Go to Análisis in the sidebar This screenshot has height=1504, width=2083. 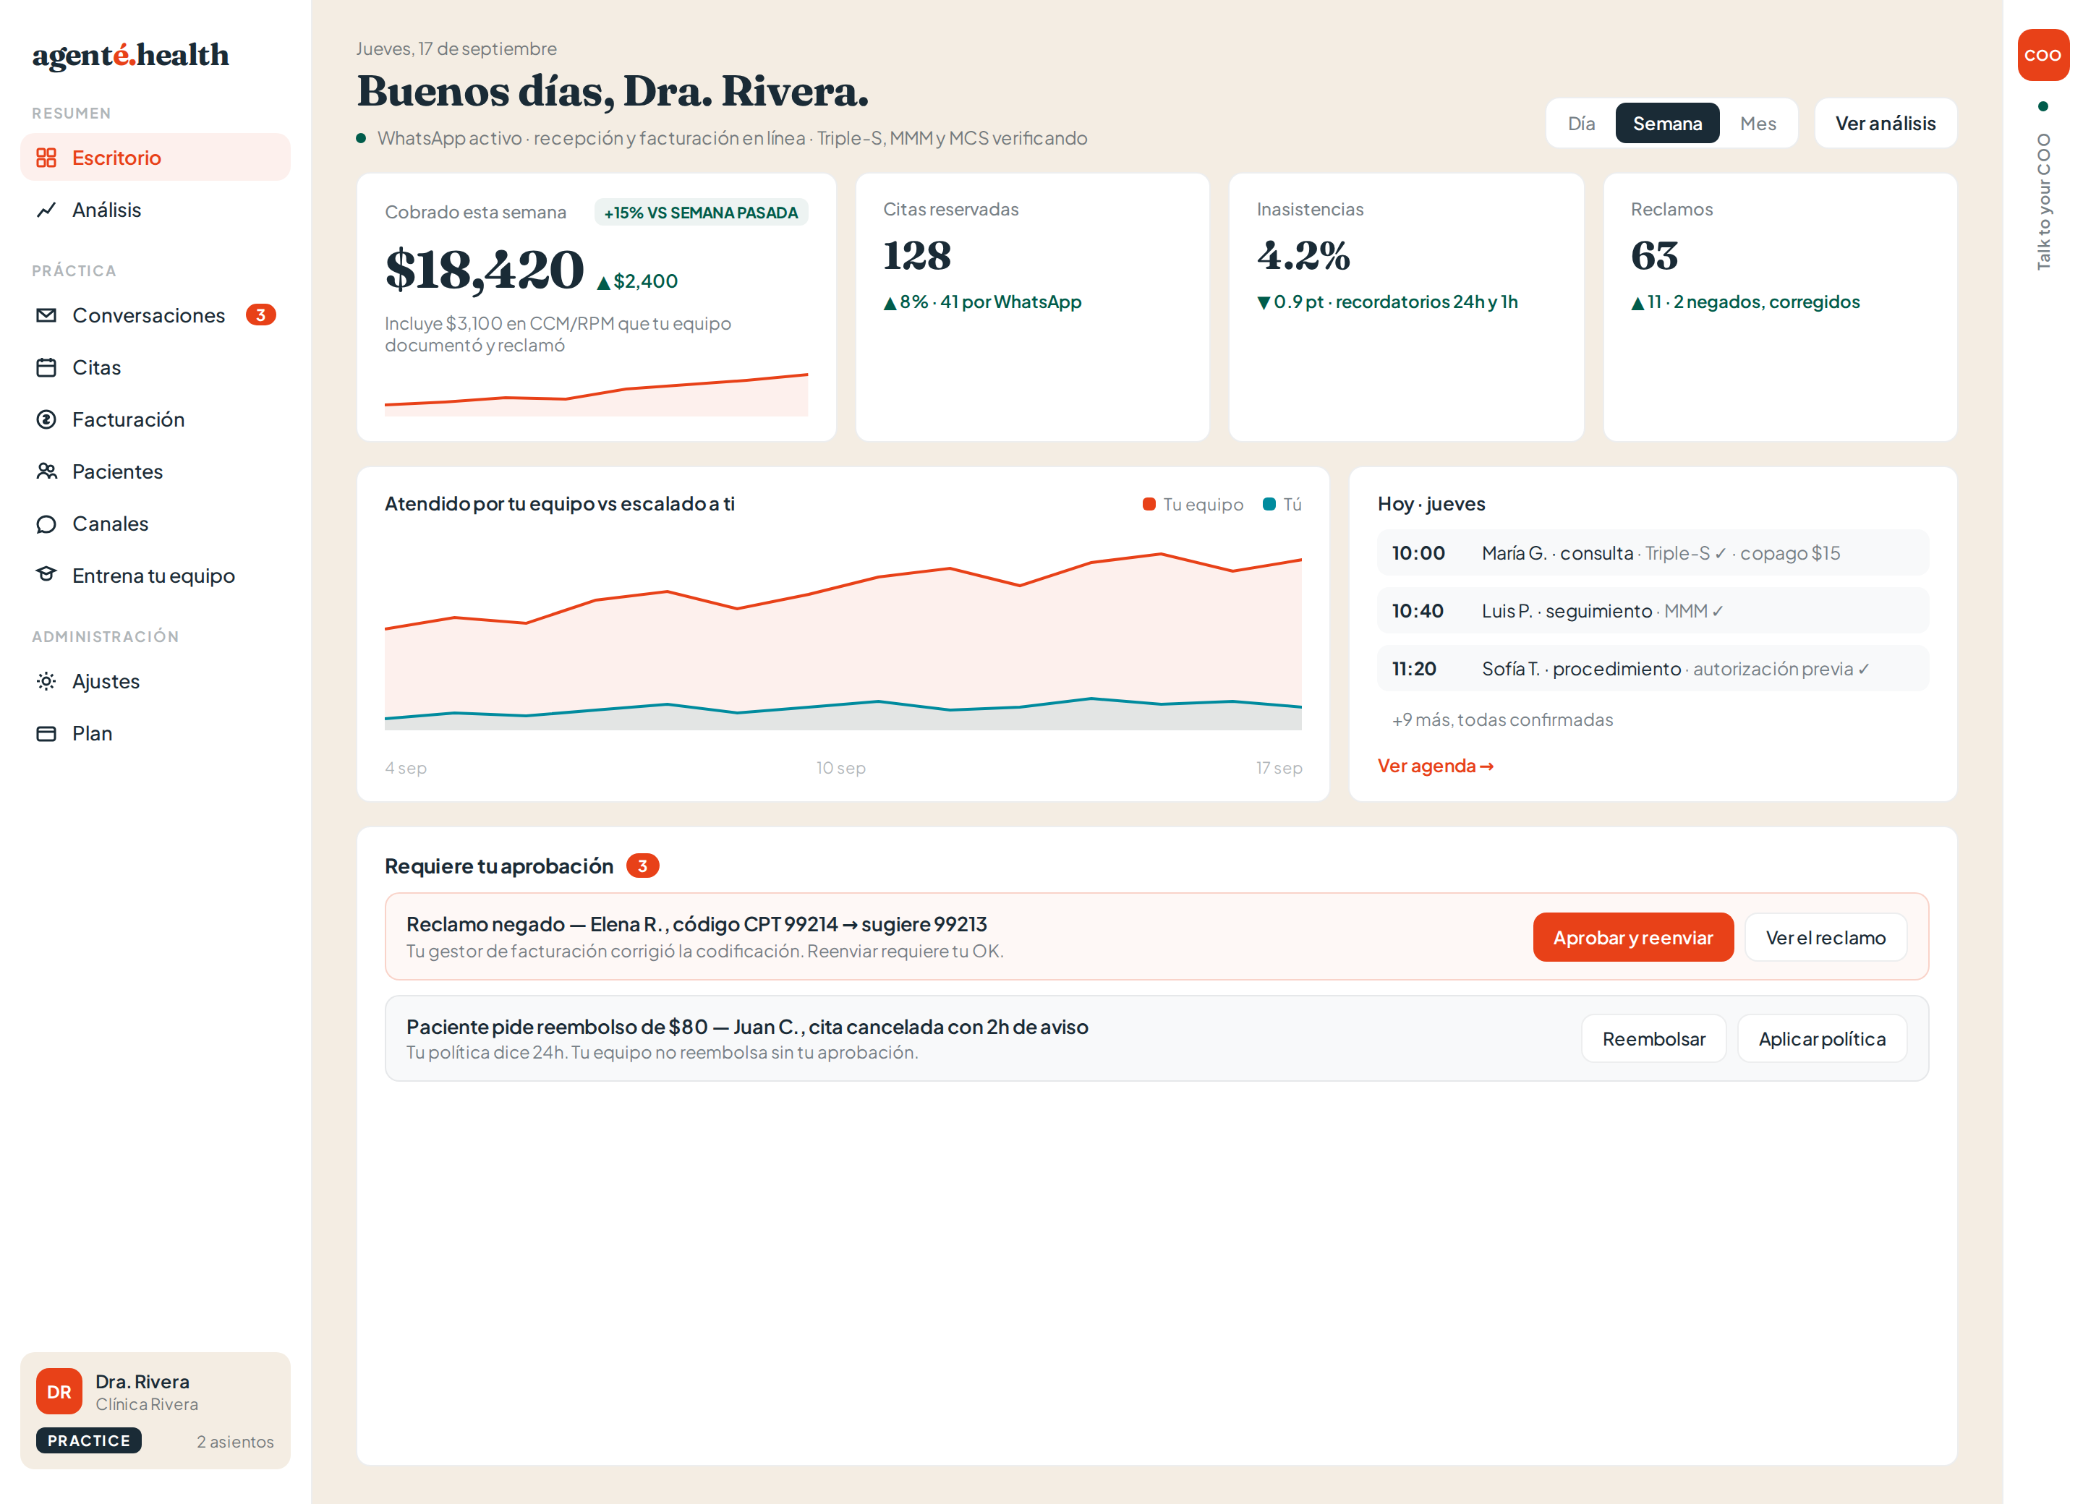coord(156,210)
